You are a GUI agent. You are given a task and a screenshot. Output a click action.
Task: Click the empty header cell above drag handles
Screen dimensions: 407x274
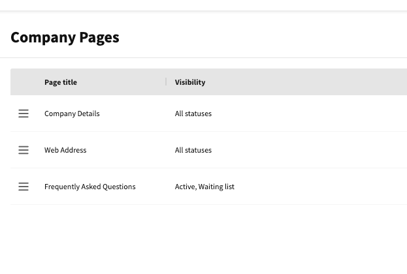click(24, 82)
